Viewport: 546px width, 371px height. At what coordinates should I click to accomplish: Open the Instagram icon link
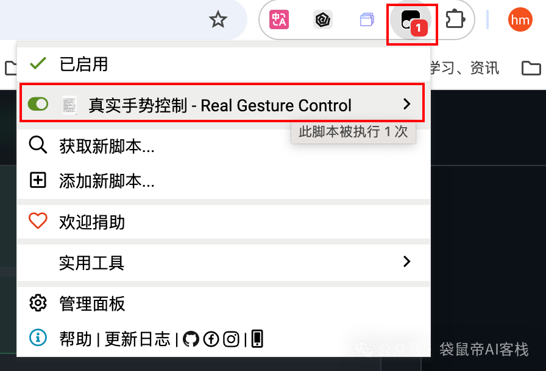pos(231,339)
